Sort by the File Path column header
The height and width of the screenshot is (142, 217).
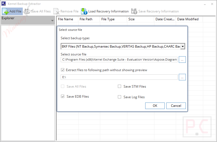point(89,19)
